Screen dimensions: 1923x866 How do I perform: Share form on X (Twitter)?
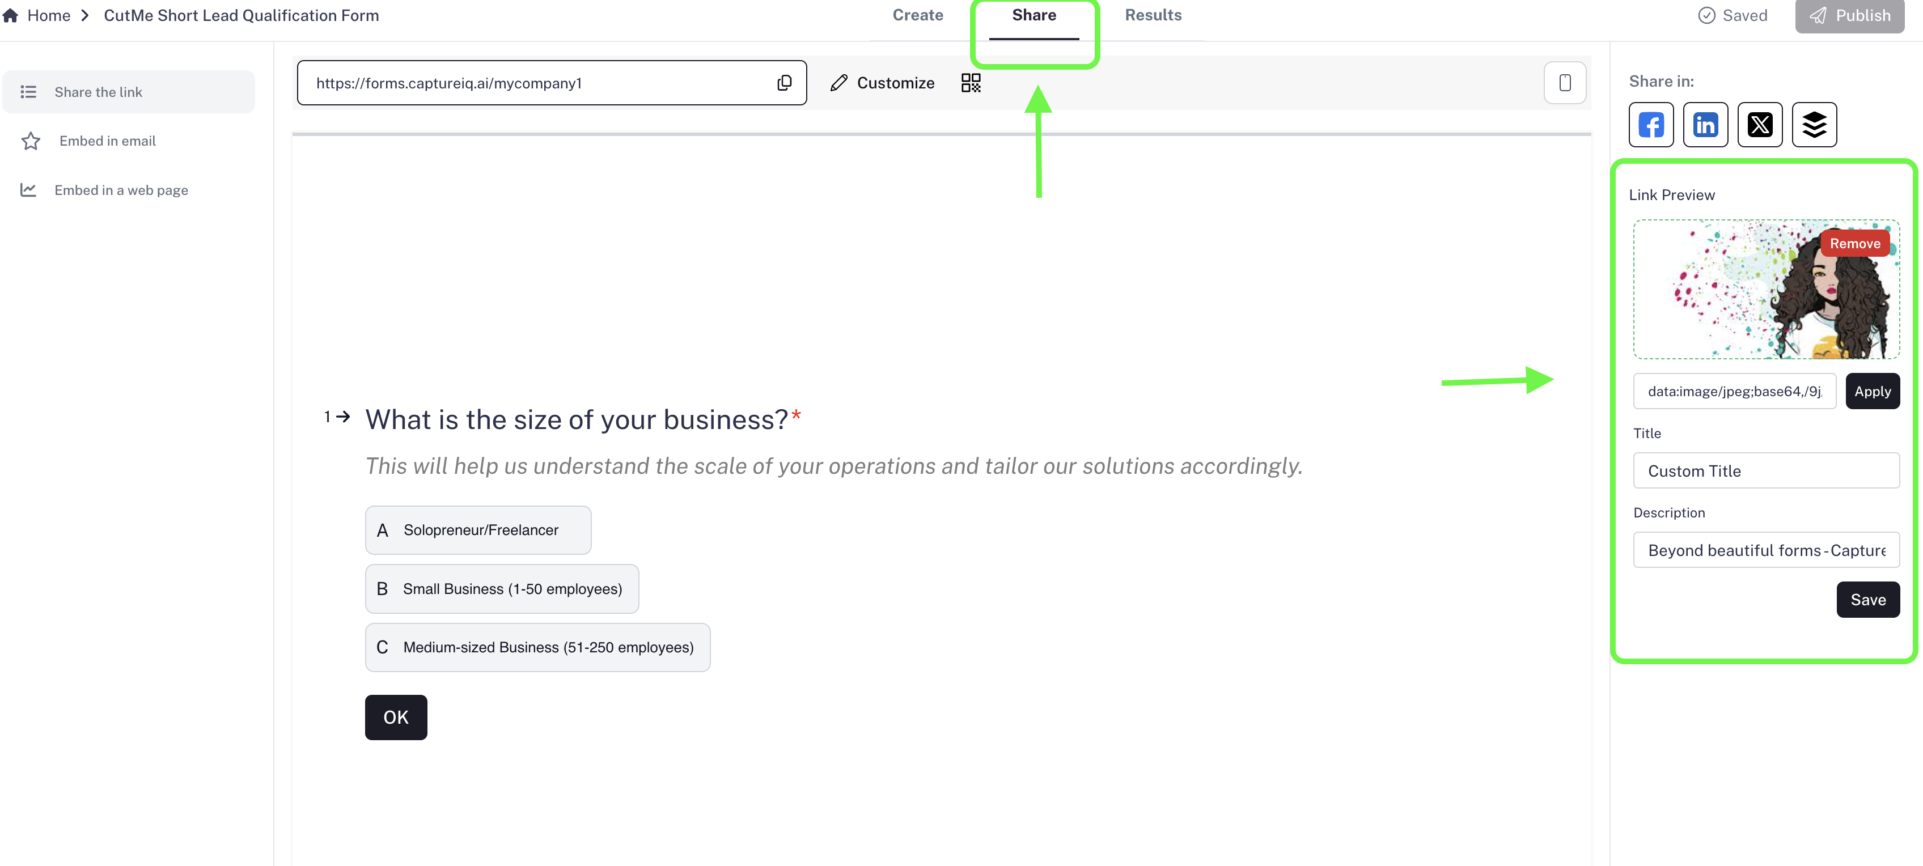pyautogui.click(x=1760, y=125)
